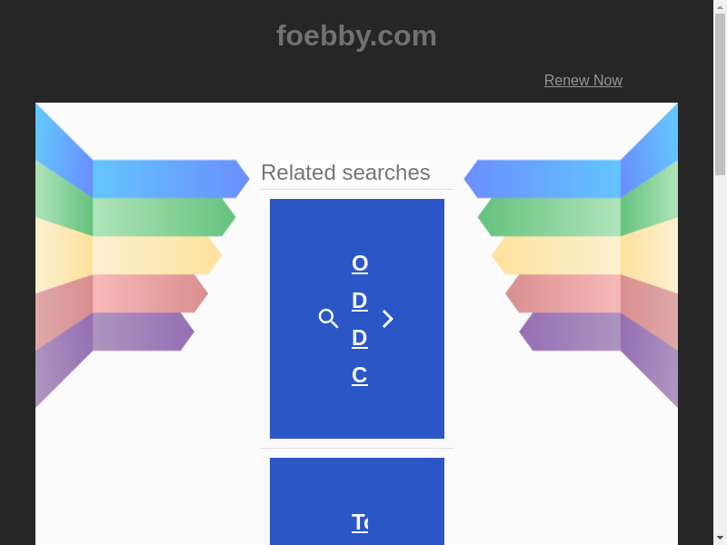Open the Renew Now link
The image size is (727, 545).
583,80
